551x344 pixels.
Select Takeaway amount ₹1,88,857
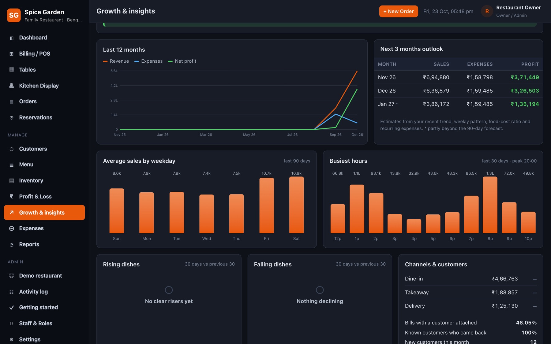(504, 293)
